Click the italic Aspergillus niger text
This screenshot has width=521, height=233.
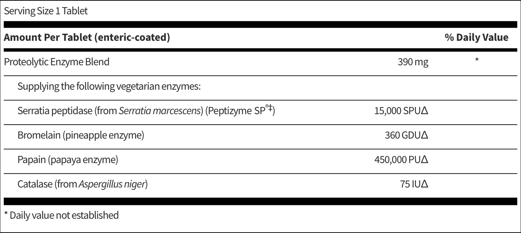tap(111, 184)
